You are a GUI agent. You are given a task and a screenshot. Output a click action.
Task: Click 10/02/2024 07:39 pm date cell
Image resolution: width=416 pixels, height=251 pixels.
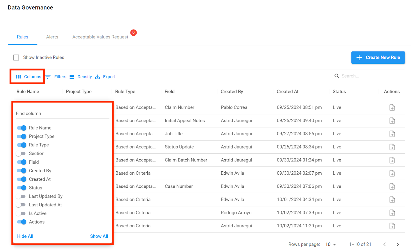[x=299, y=213]
